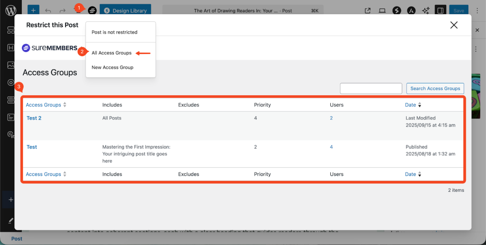Toggle the settings sidebar panel icon

pos(440,10)
